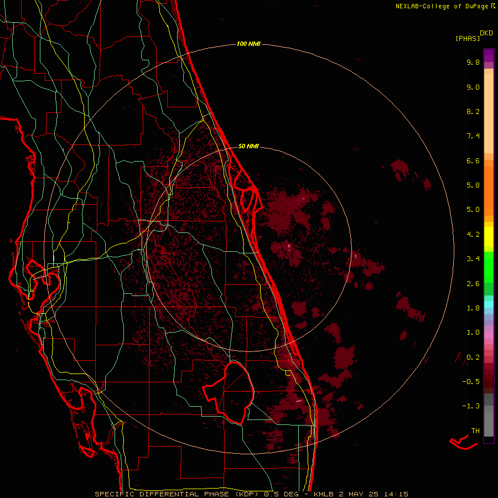
Task: Click the 8.2 value on the scale
Action: [x=473, y=111]
